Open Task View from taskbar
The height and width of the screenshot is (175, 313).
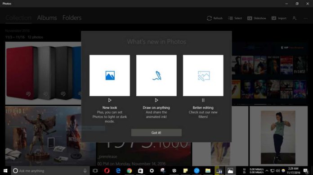[95, 171]
